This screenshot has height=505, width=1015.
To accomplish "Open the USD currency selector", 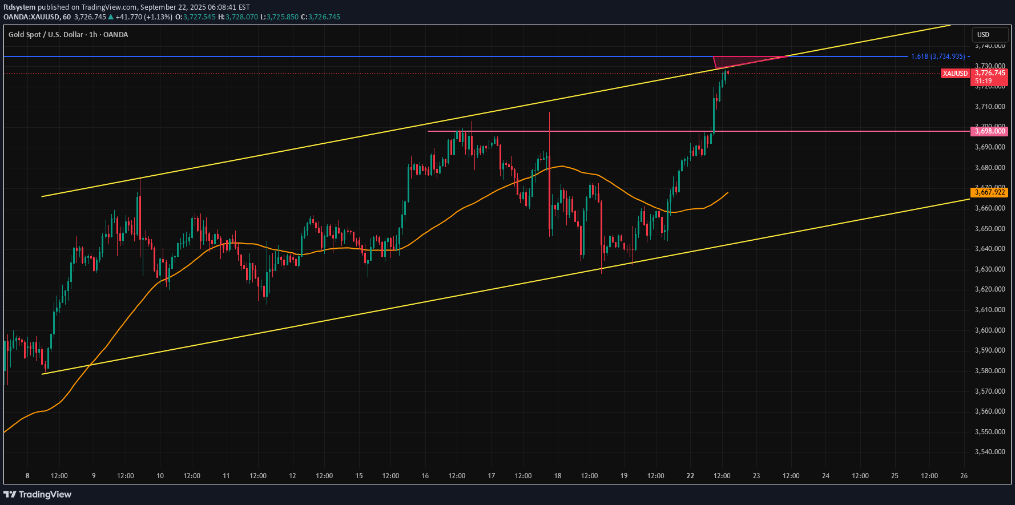I will pos(983,35).
